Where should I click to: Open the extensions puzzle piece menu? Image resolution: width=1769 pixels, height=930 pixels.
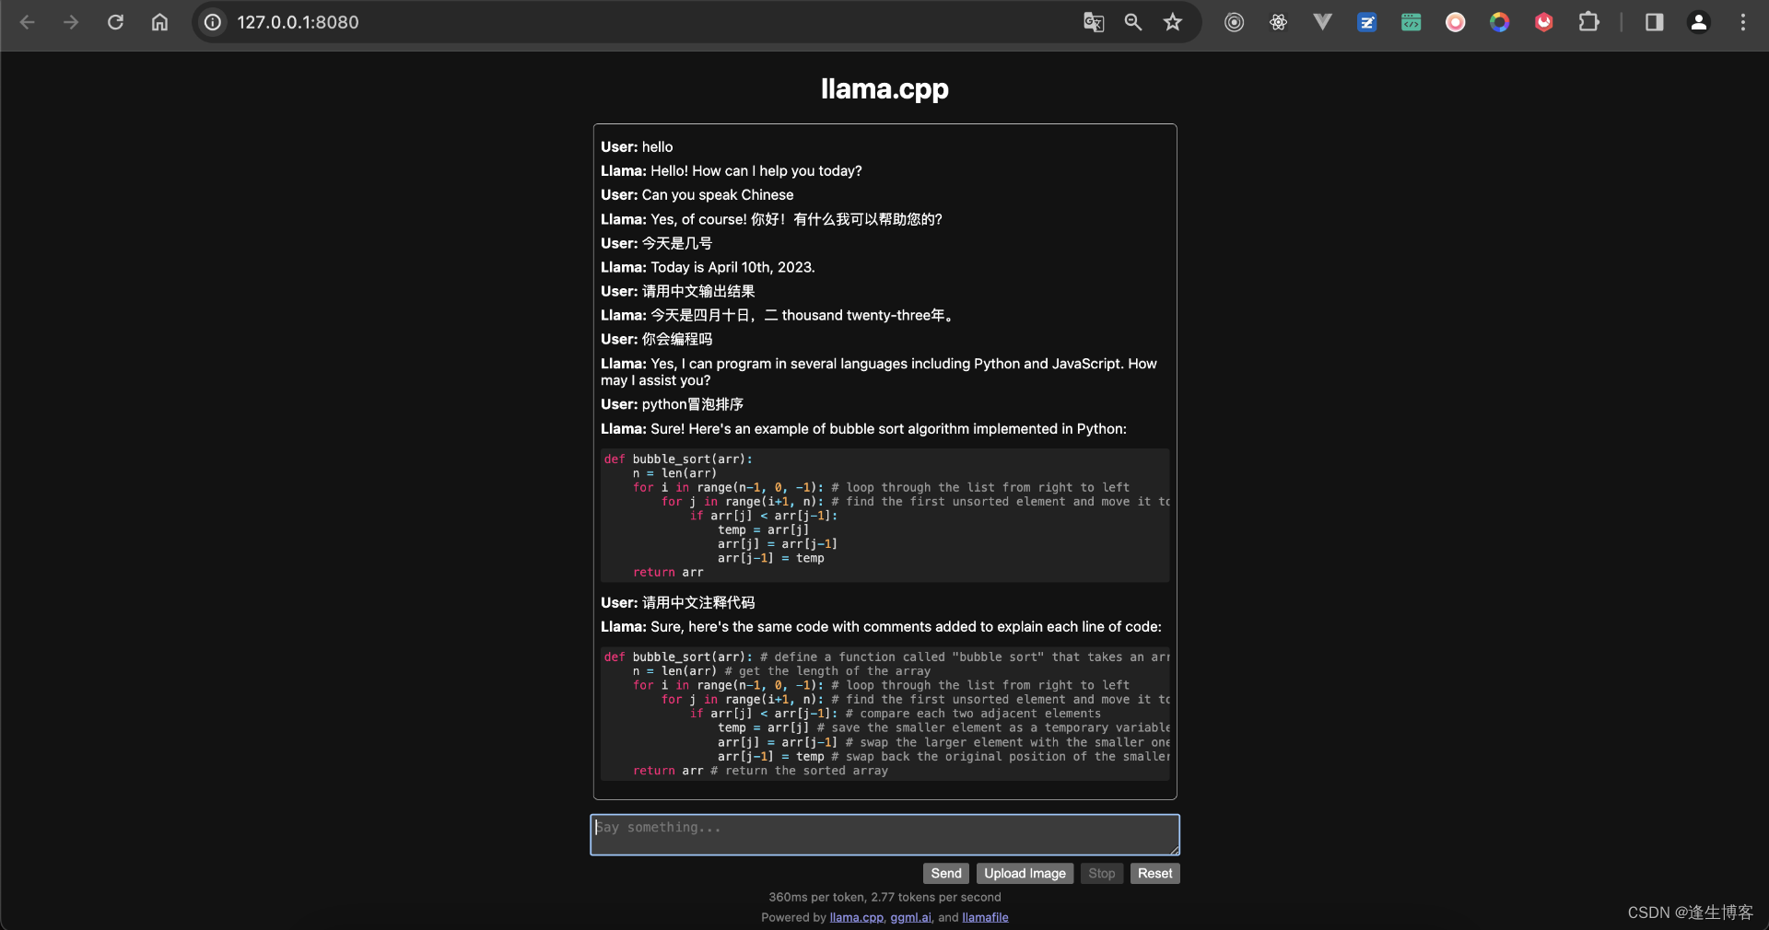[1588, 22]
